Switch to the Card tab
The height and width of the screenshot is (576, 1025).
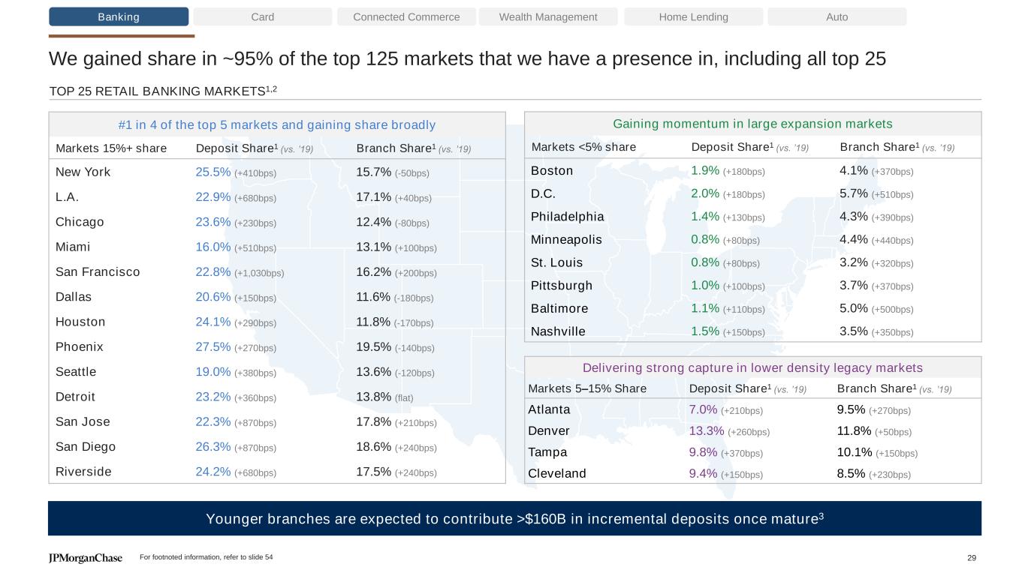click(x=262, y=17)
